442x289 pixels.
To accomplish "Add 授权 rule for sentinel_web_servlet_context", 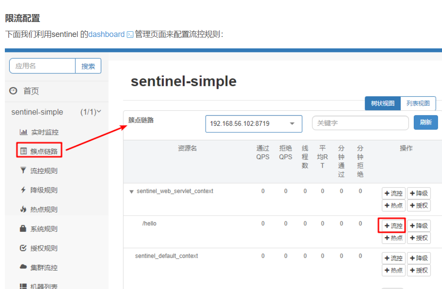I will tap(419, 205).
